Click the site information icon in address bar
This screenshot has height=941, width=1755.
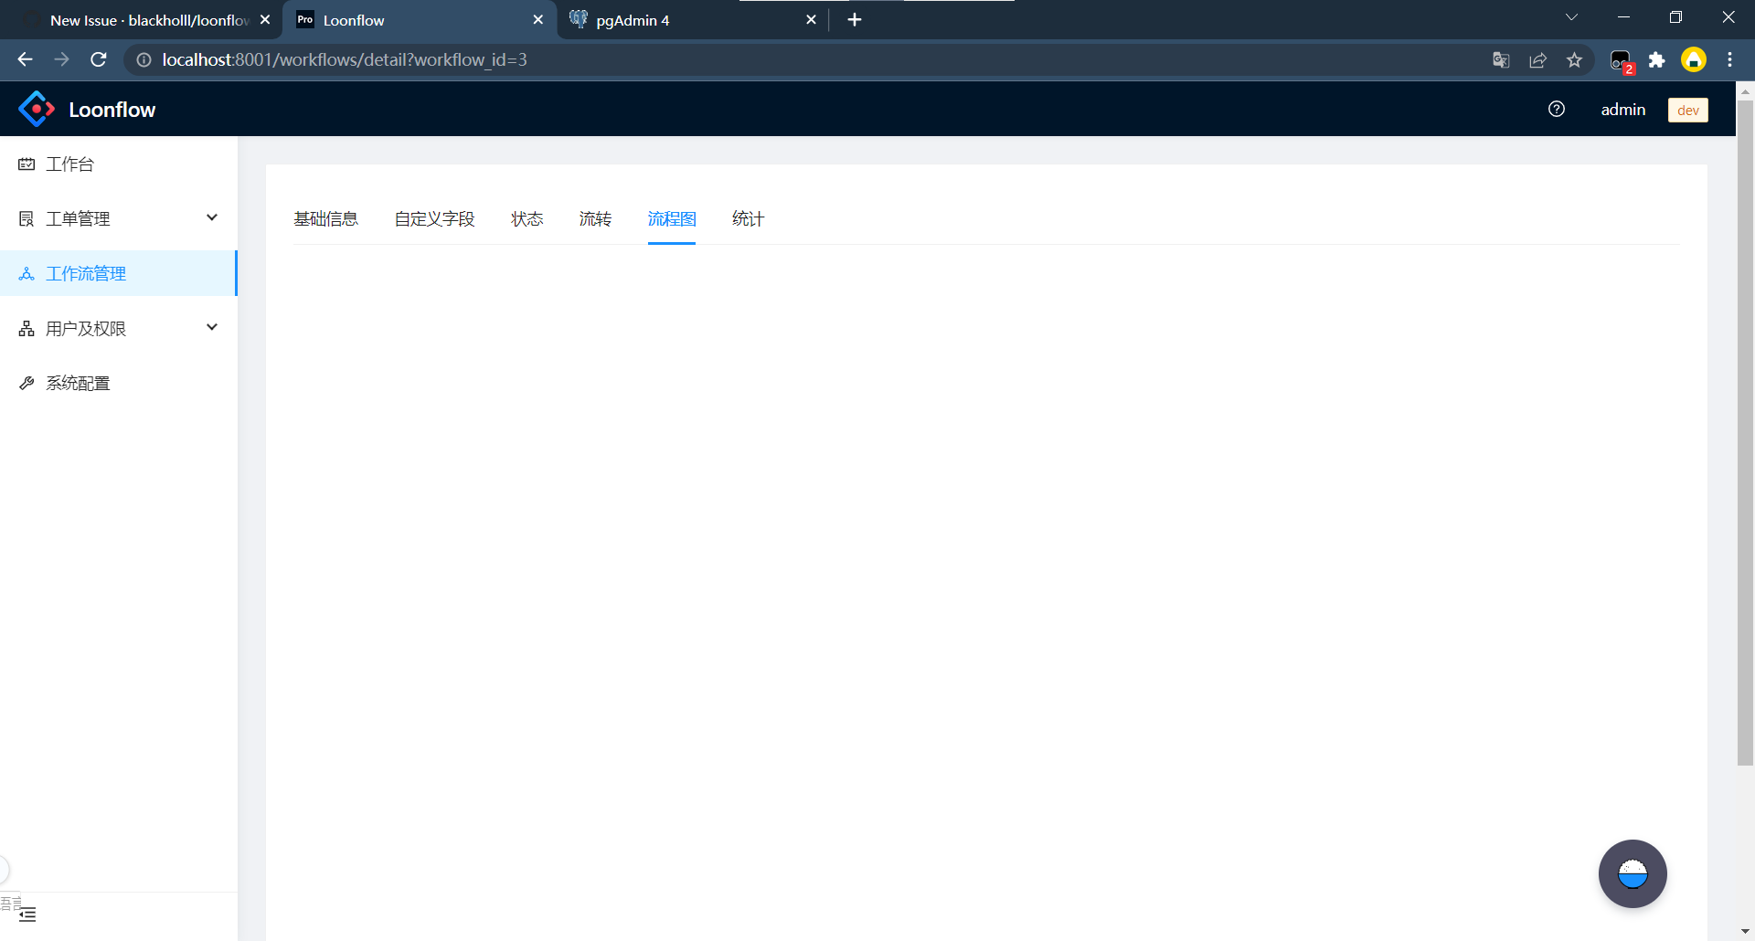pyautogui.click(x=144, y=59)
